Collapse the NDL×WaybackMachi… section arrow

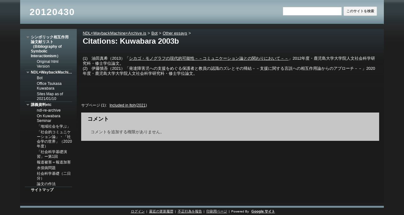coord(28,72)
